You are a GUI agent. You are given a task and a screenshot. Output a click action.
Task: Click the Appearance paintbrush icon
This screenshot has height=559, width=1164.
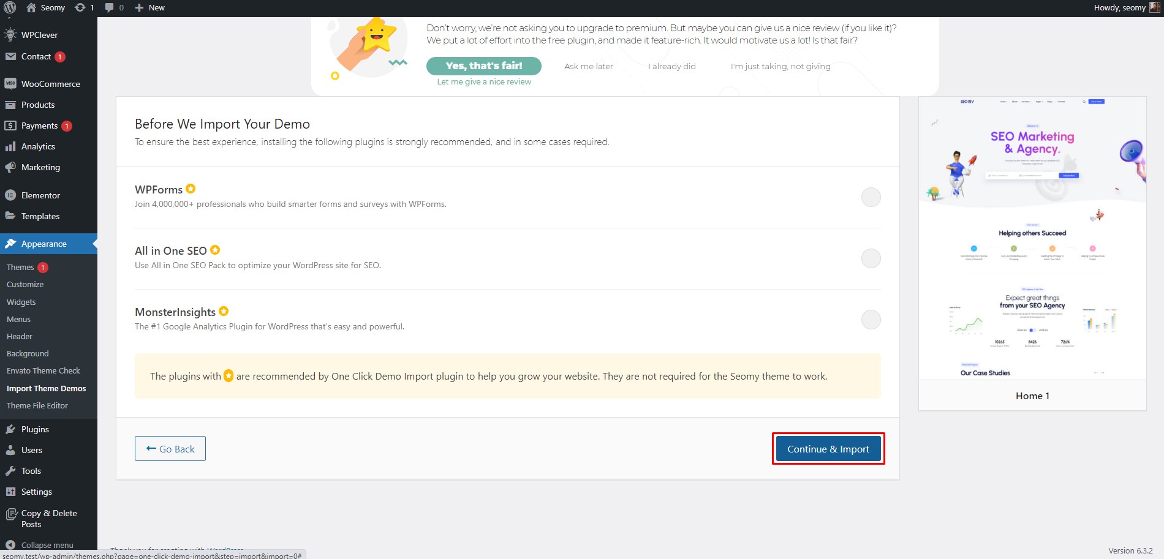[x=10, y=244]
